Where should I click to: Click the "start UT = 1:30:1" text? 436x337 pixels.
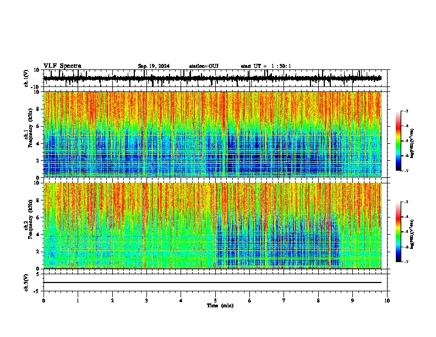tap(266, 66)
